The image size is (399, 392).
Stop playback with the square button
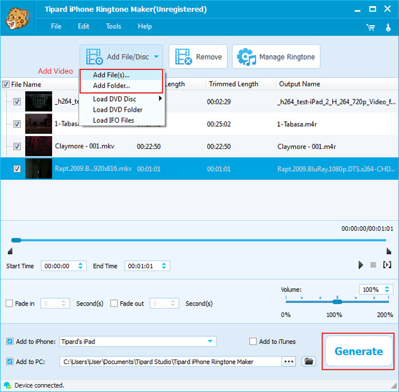(x=373, y=265)
